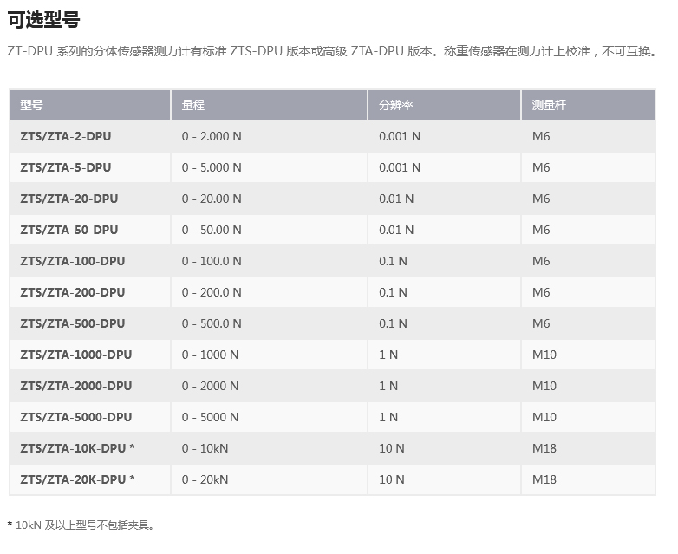Click range value 0 - 200.0 N
This screenshot has height=554, width=678.
(212, 292)
